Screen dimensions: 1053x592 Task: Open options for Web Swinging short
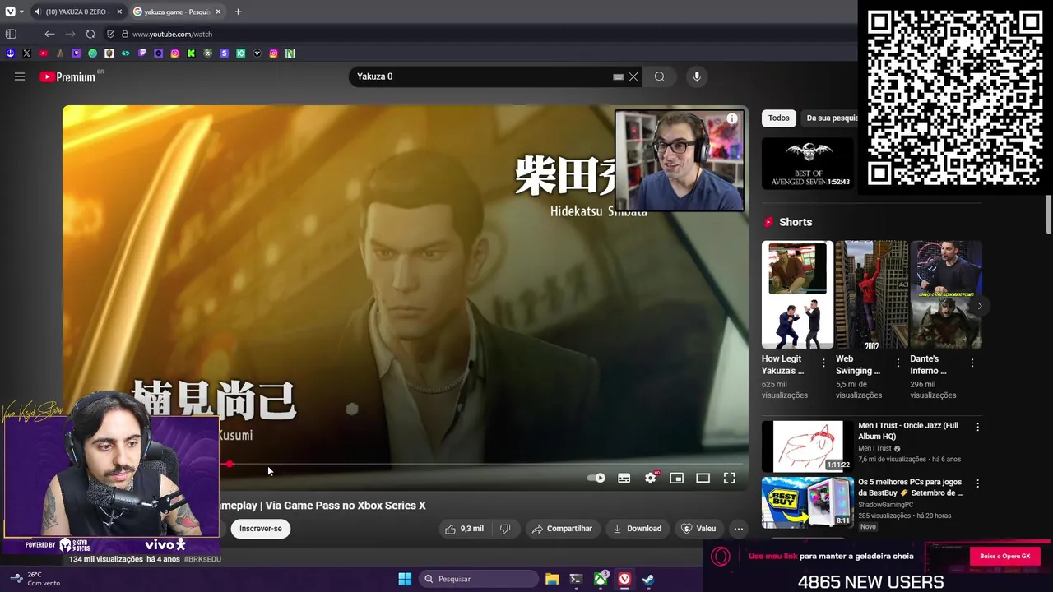coord(898,363)
